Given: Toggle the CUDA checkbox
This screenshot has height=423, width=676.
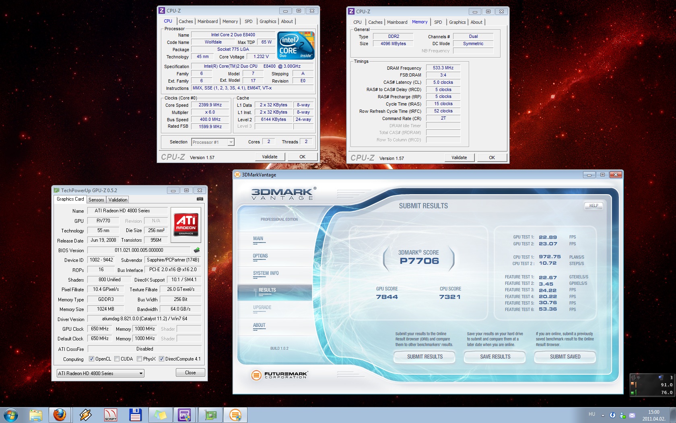Looking at the screenshot, I should pos(117,359).
